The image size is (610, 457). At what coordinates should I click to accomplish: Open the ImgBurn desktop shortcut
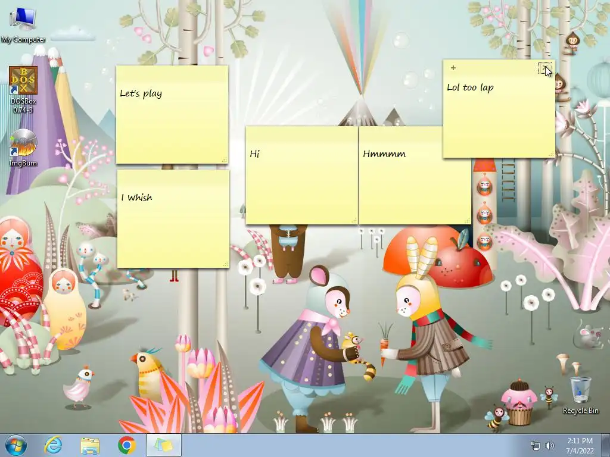[23, 148]
